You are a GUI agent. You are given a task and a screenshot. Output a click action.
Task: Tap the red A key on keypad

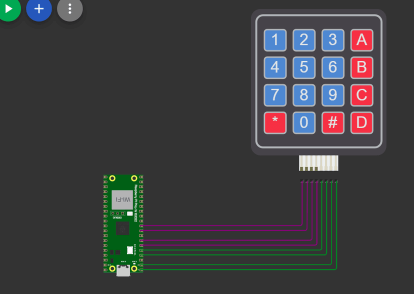point(361,40)
